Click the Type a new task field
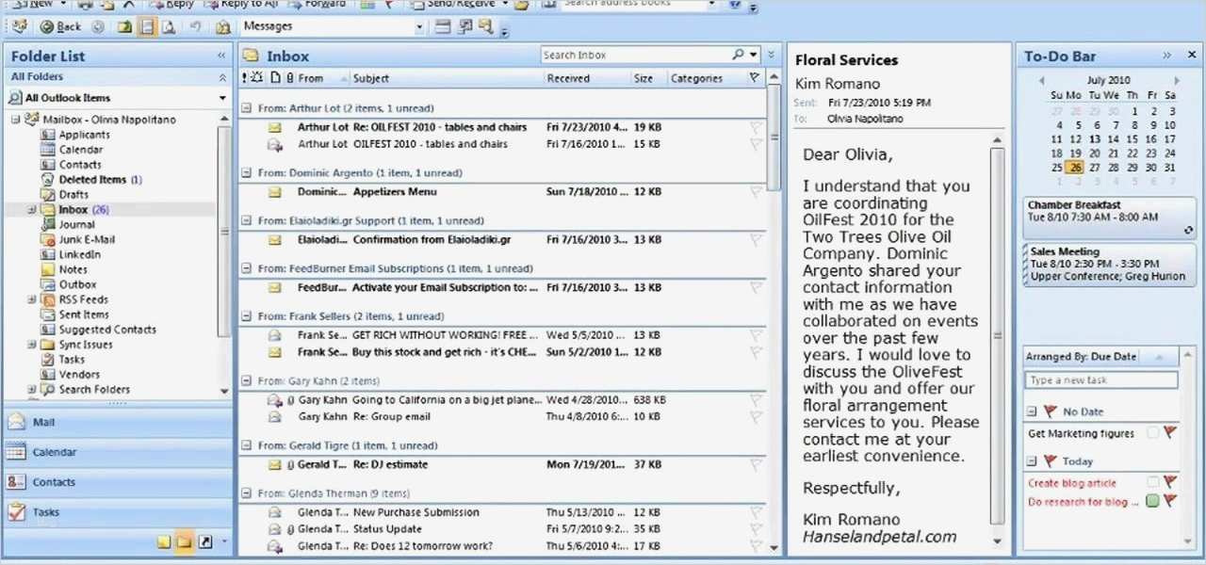Viewport: 1206px width, 565px height. (1101, 380)
